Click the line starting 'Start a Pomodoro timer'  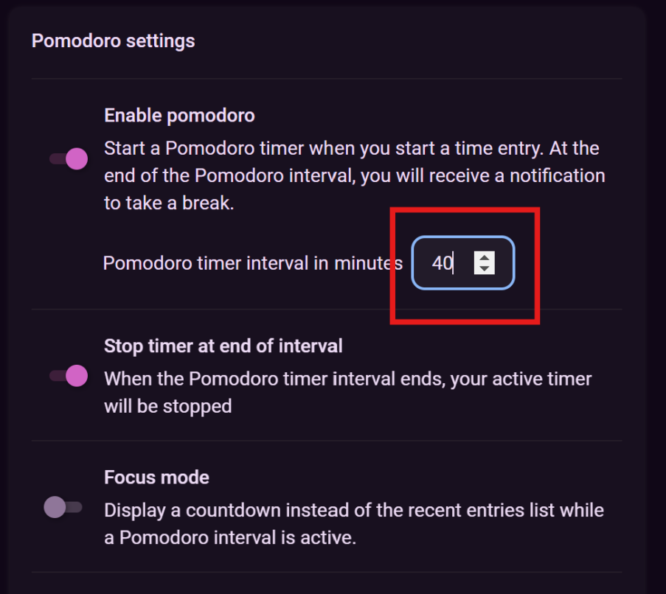[x=351, y=148]
